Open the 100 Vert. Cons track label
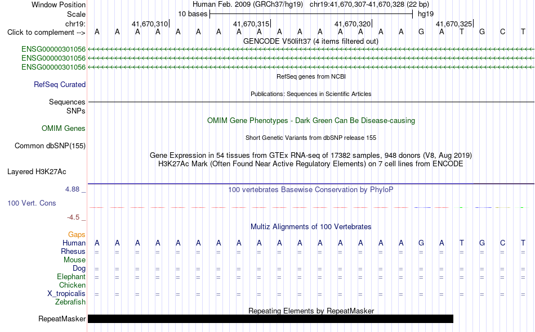 32,203
